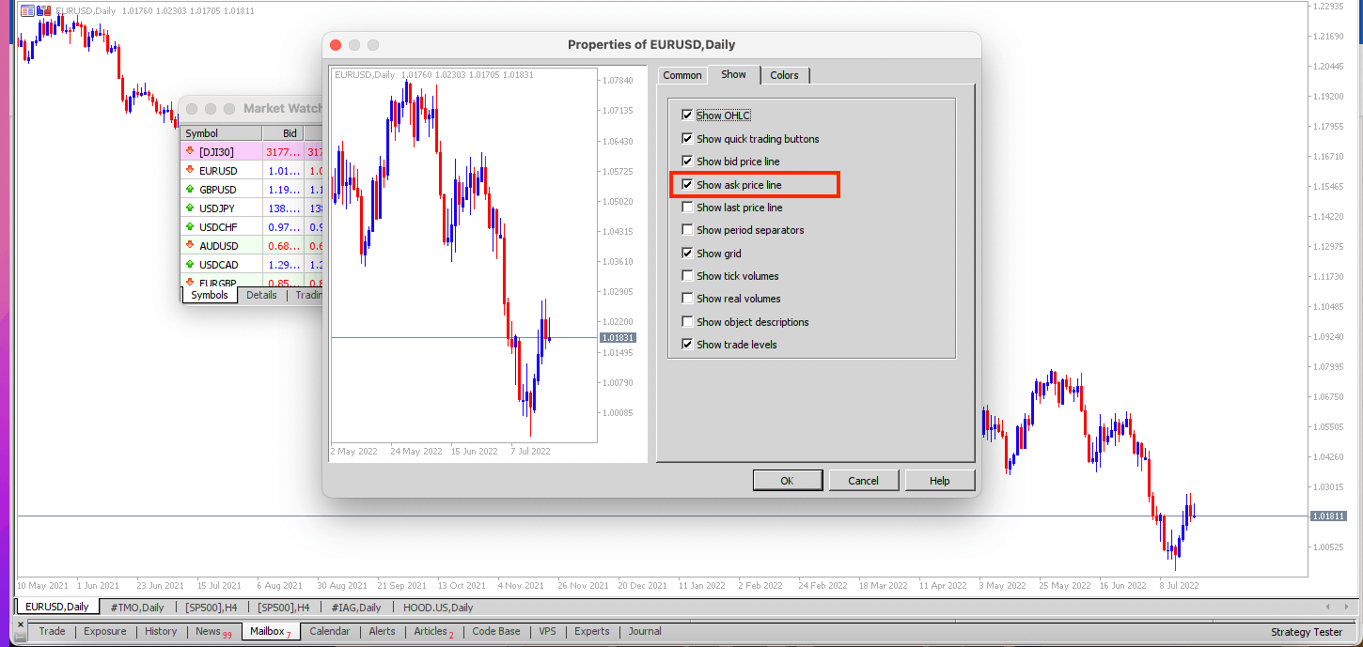The height and width of the screenshot is (647, 1363).
Task: Click the green up arrow beside USDJPY
Action: pyautogui.click(x=191, y=208)
